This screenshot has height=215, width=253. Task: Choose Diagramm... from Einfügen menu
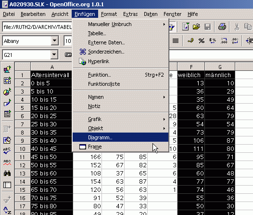point(120,137)
